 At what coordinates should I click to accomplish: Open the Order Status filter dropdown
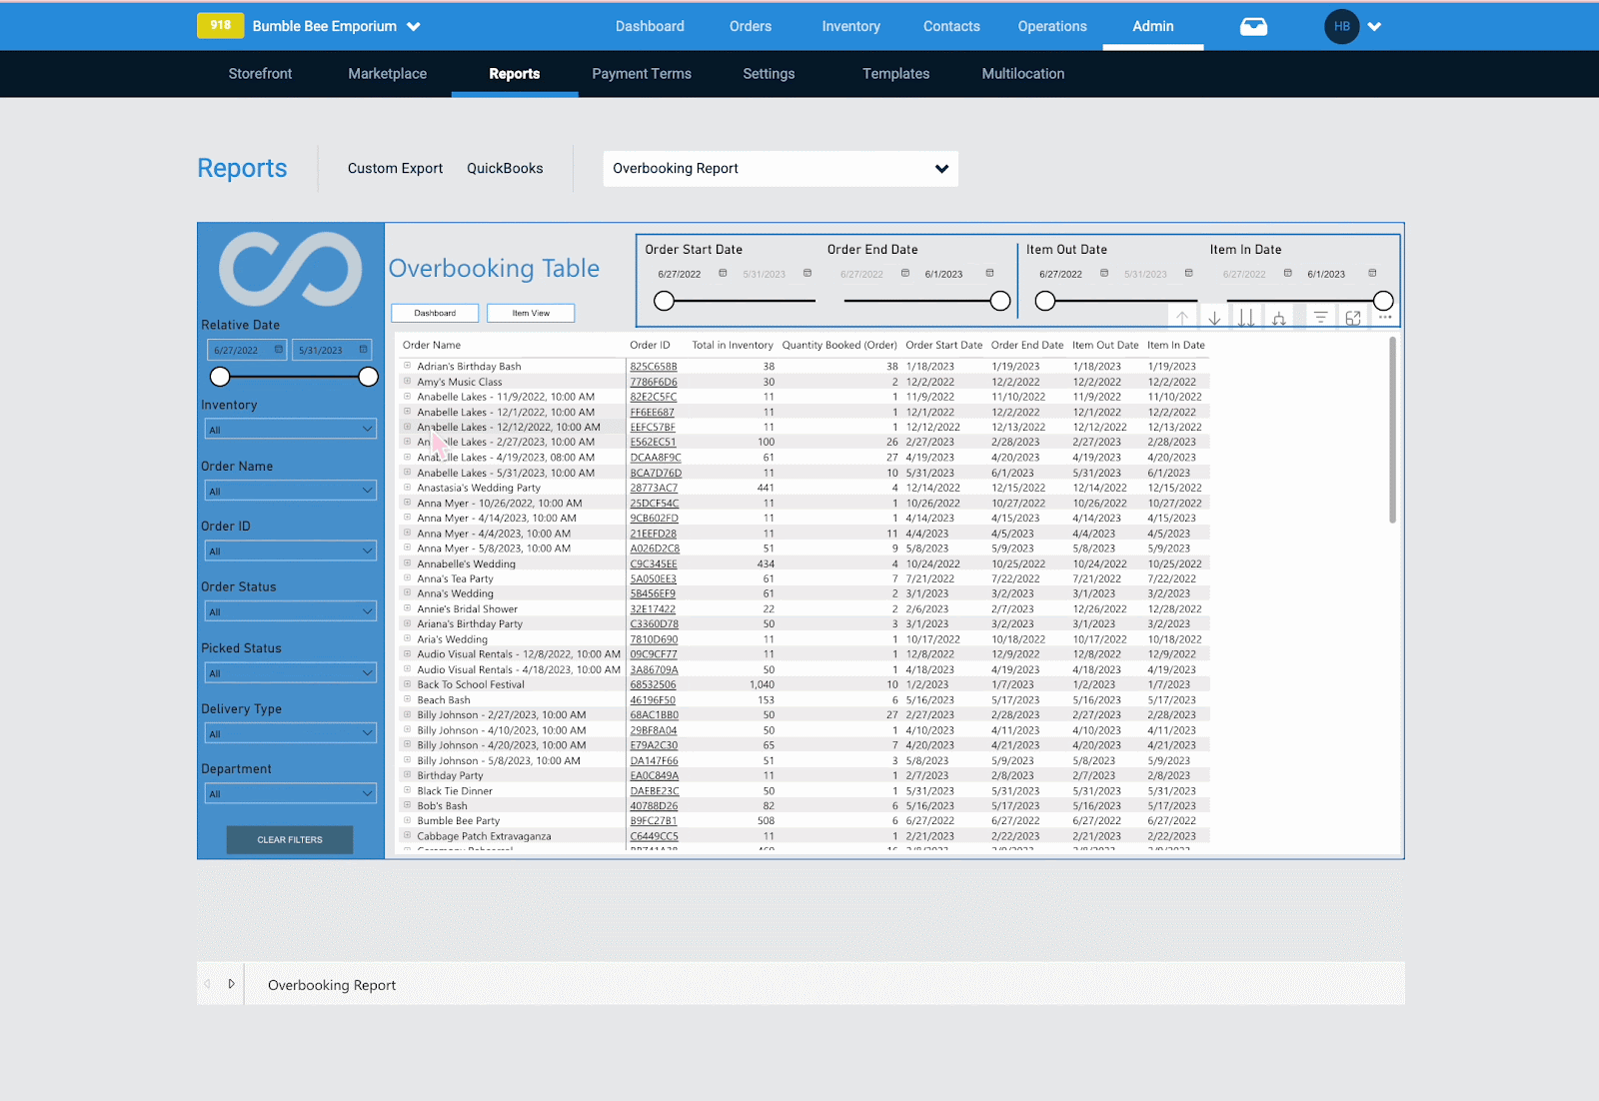click(290, 610)
